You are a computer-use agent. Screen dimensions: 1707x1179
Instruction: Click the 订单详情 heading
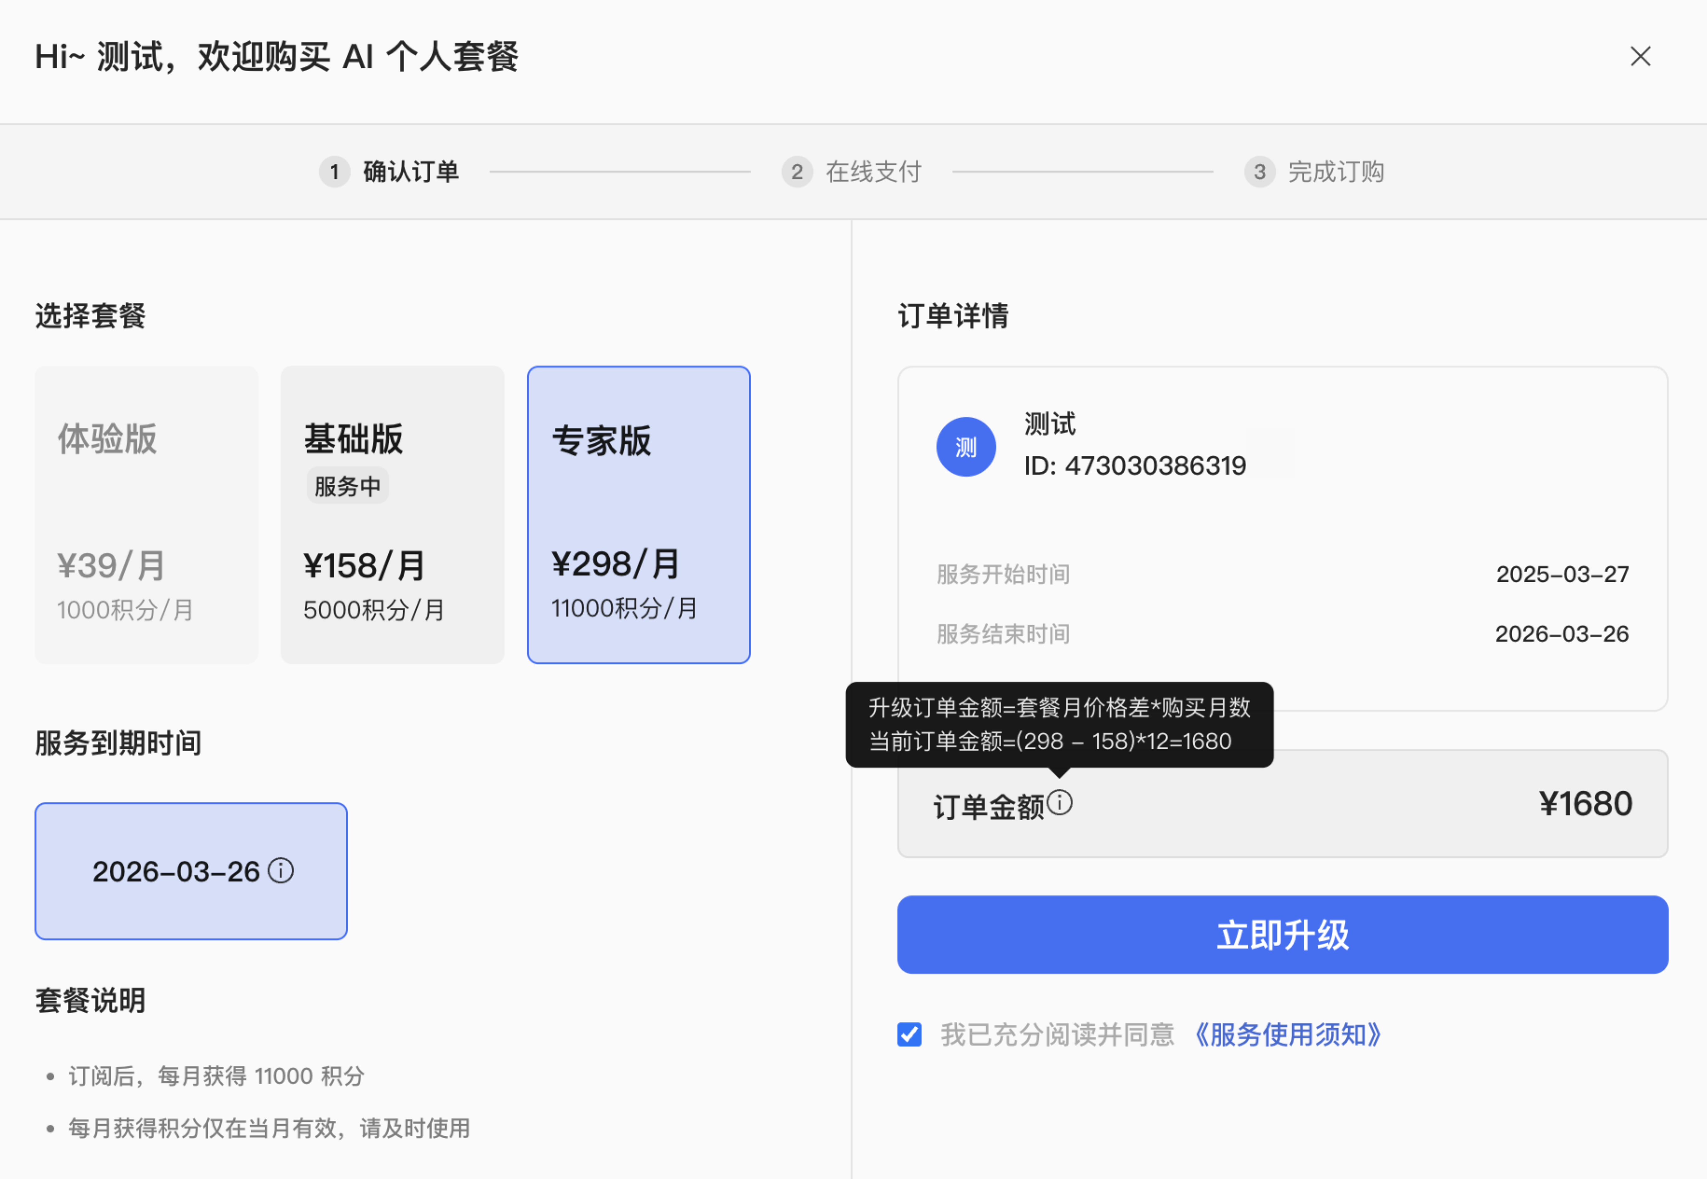click(x=953, y=316)
